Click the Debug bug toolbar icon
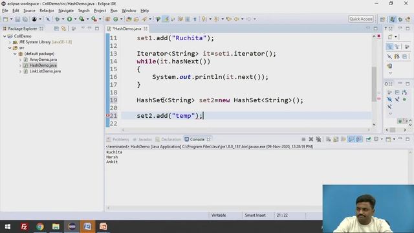414x233 pixels. point(57,19)
